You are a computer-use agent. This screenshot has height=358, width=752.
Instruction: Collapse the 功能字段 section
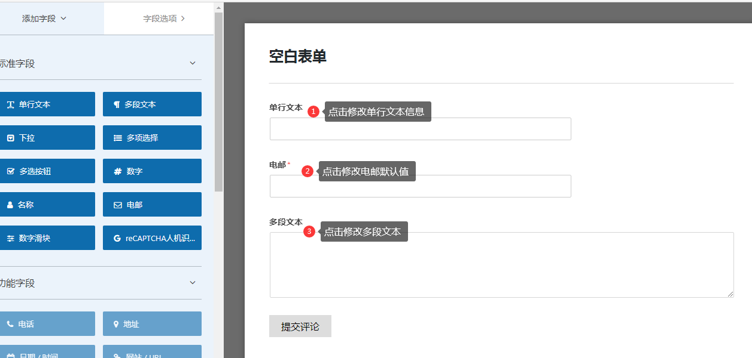[193, 283]
